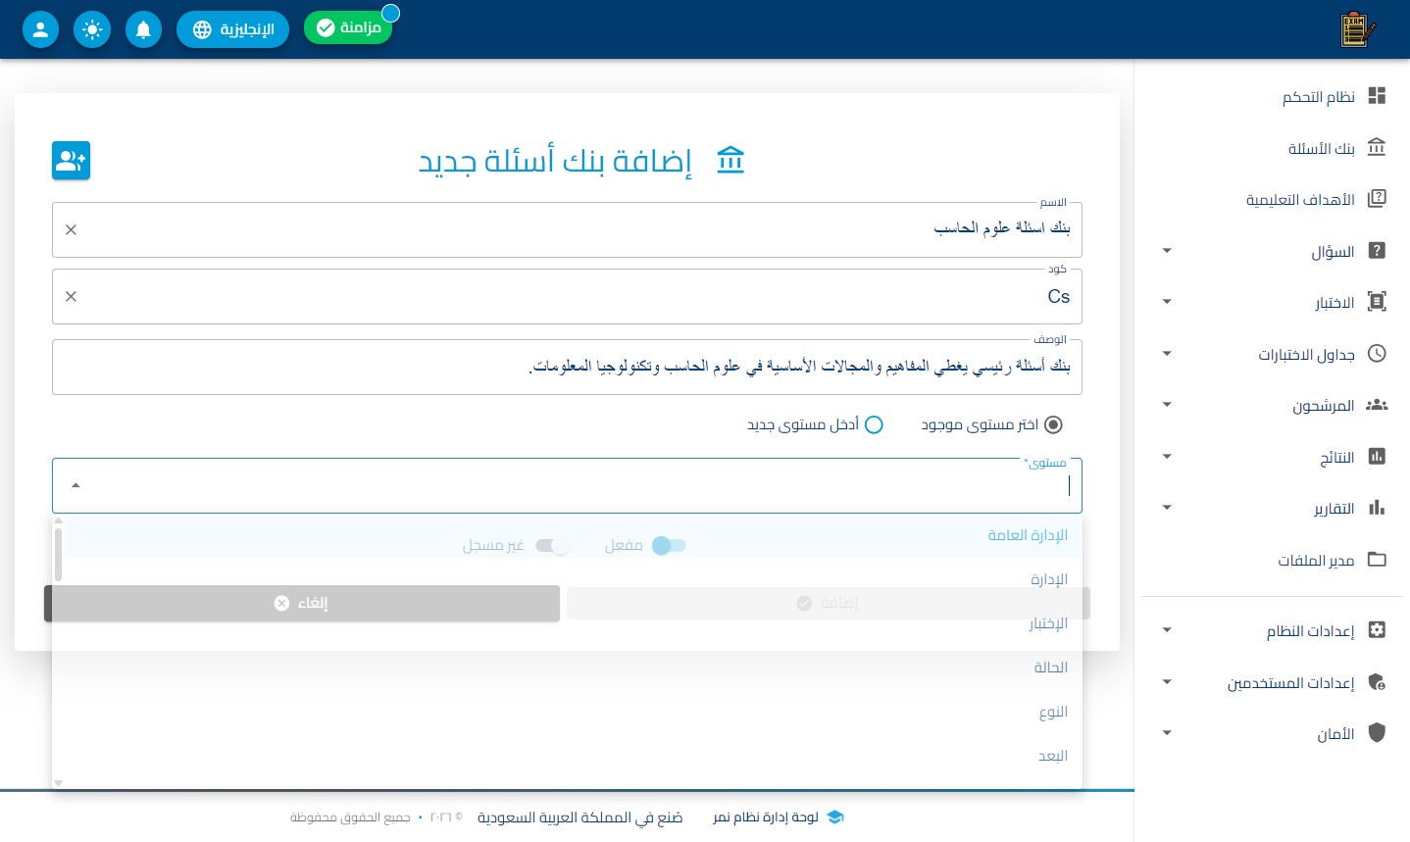Screen dimensions: 1410x842
Task: Expand إعدادات المستخدمين submenu arrow
Action: pyautogui.click(x=1167, y=682)
